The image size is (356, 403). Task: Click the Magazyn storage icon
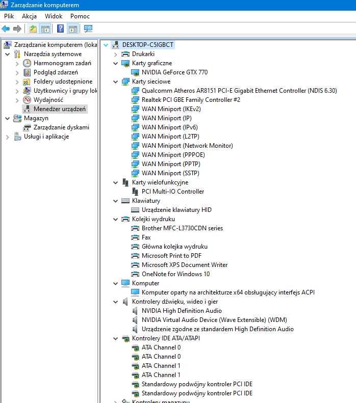(17, 118)
